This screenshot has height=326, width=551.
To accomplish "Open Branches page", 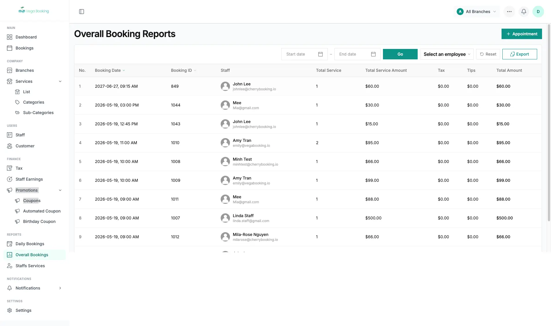I will pos(35,70).
